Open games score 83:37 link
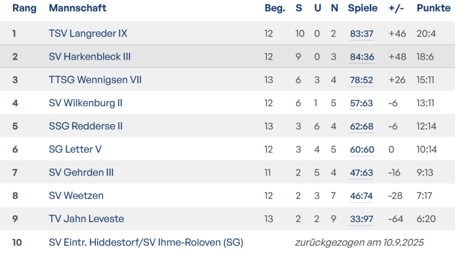 pyautogui.click(x=361, y=34)
